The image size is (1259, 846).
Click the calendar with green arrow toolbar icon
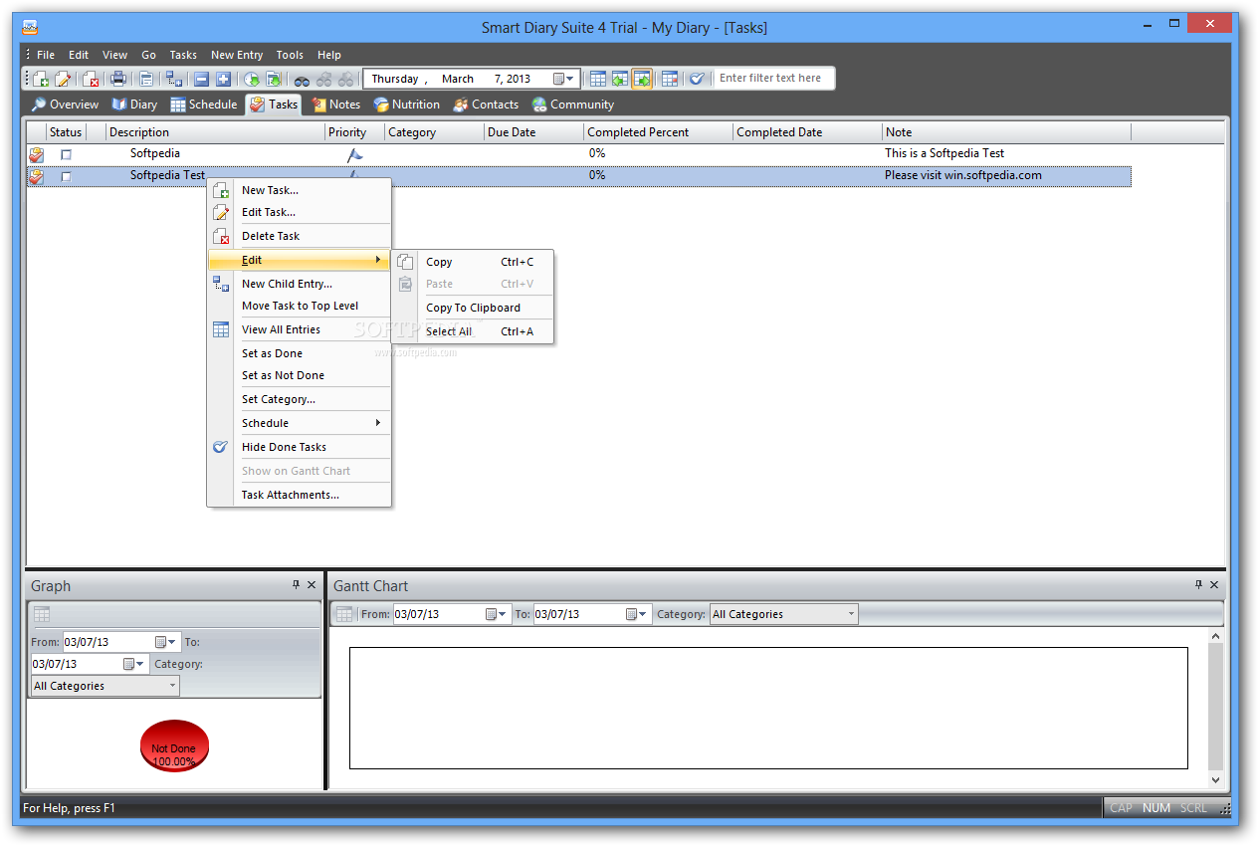coord(273,79)
